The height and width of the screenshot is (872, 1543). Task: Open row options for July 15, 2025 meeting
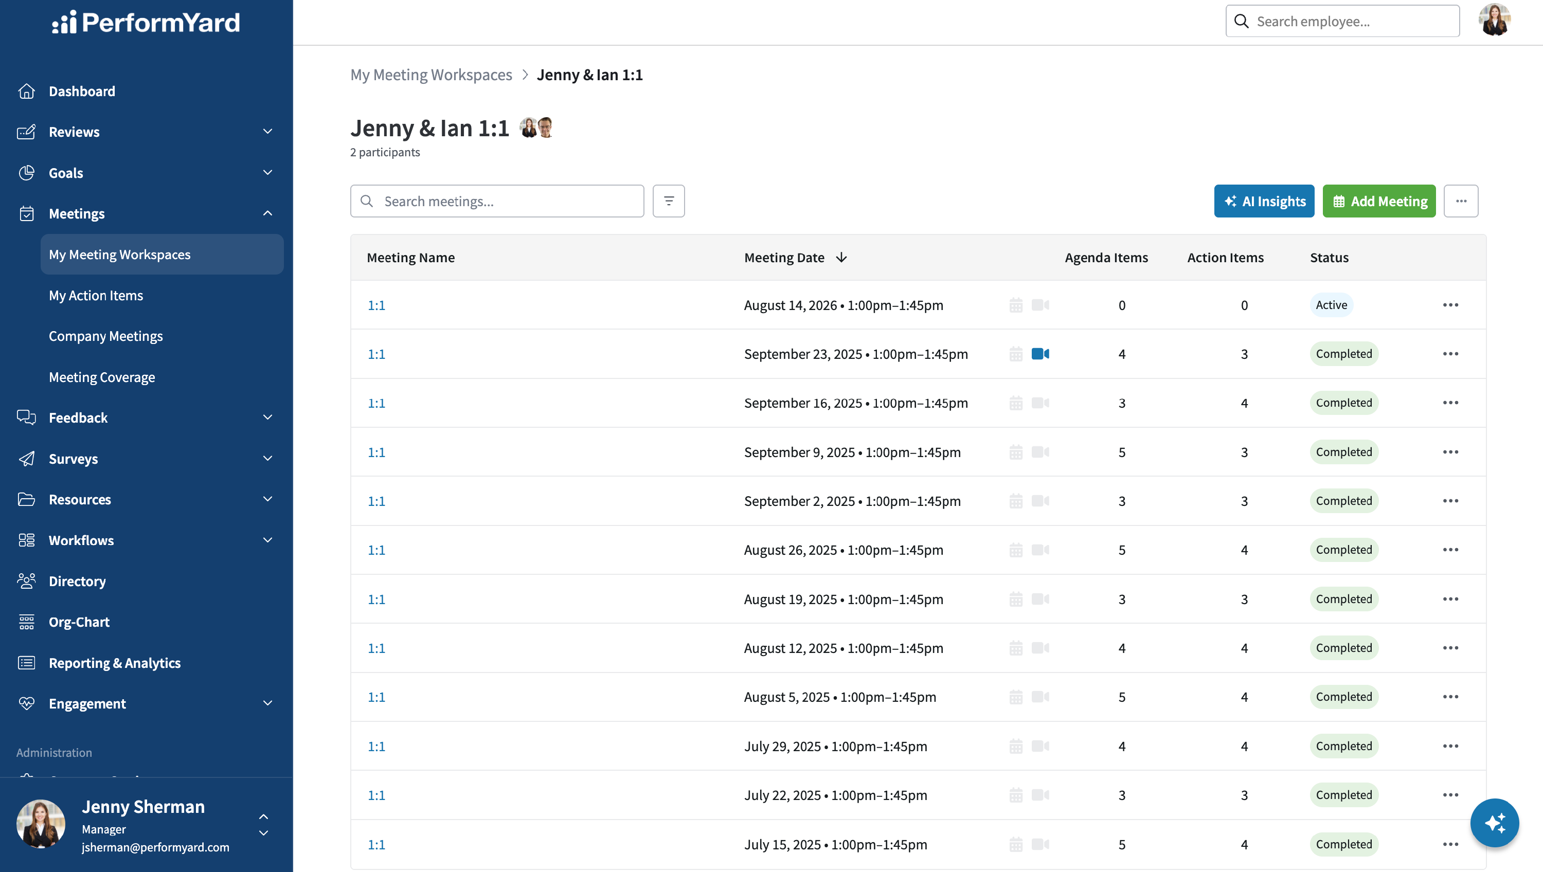point(1451,844)
